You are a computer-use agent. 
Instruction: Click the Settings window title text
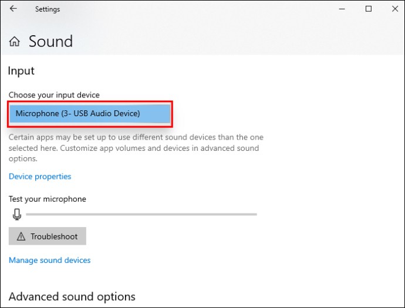pos(48,9)
